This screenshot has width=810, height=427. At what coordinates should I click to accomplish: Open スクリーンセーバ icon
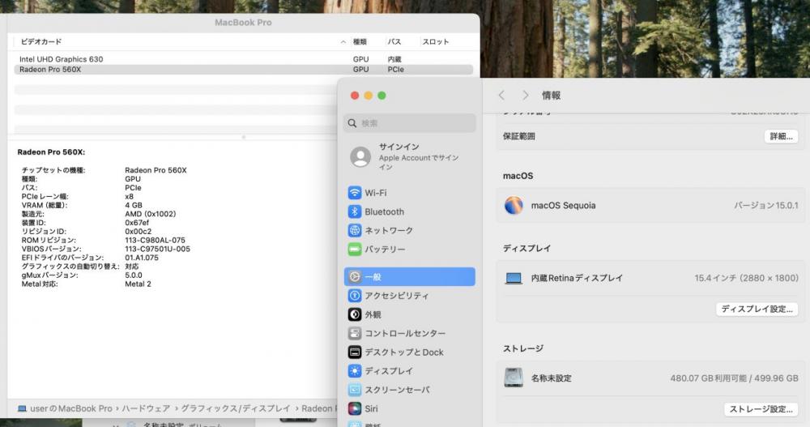[355, 390]
